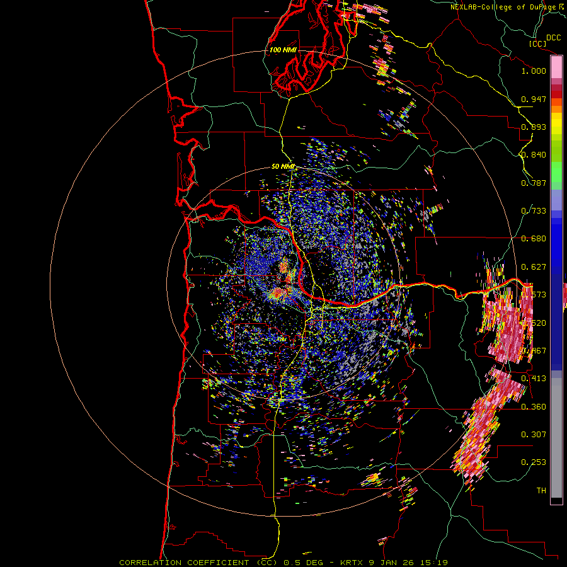
Task: Click the Correlation Coefficient caption at the bottom
Action: pos(283,563)
